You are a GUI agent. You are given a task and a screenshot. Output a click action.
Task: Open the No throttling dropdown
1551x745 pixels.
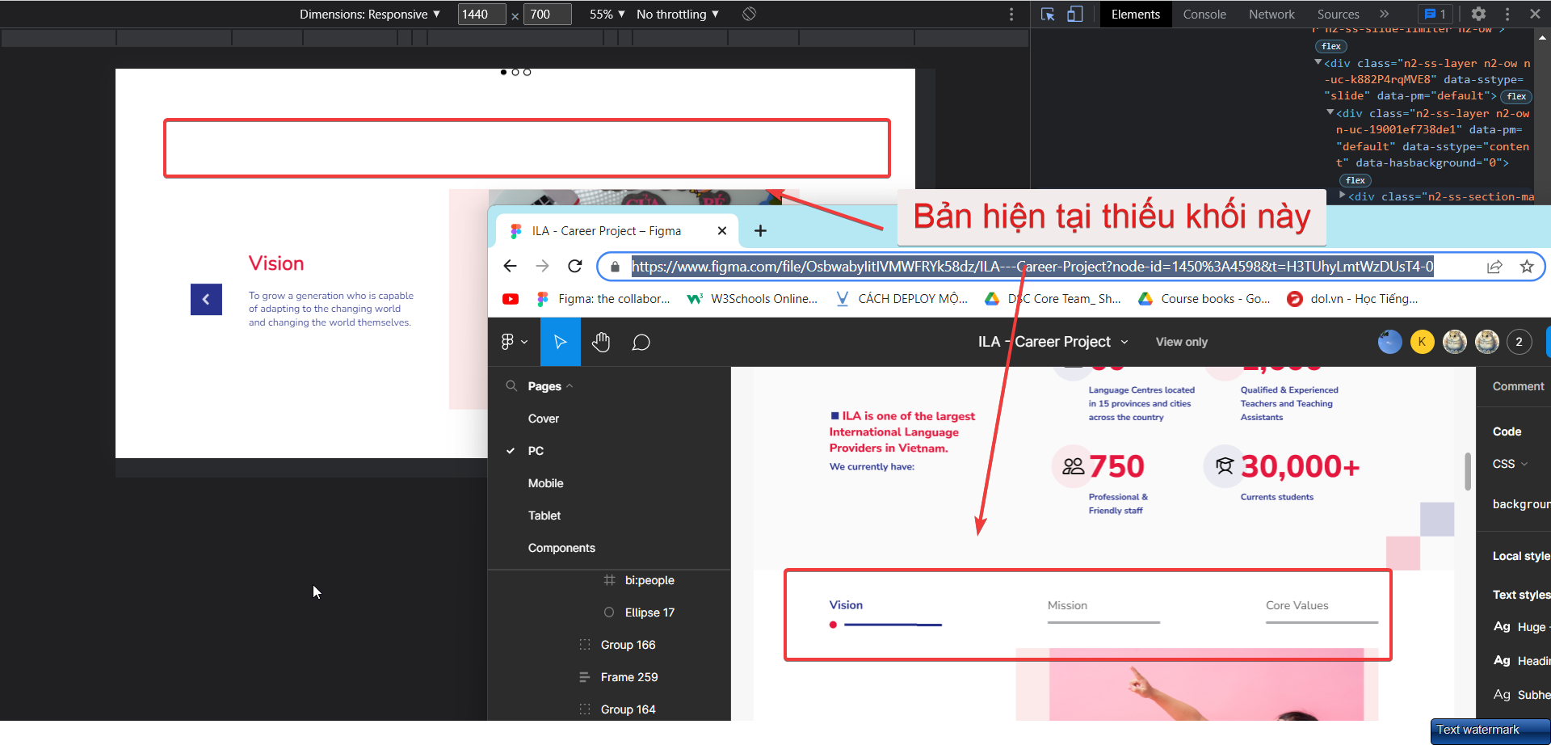678,14
